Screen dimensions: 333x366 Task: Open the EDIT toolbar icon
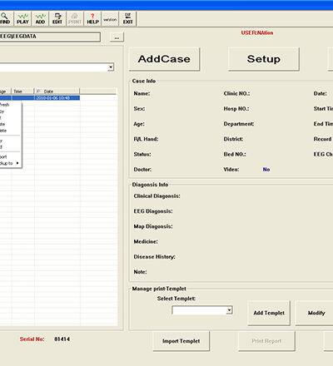tap(57, 18)
